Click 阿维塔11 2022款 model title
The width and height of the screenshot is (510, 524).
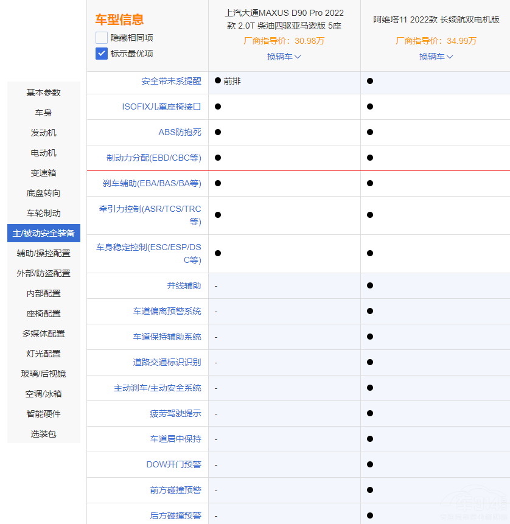436,19
